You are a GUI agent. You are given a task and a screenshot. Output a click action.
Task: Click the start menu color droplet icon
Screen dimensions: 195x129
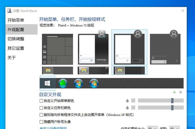127,101
